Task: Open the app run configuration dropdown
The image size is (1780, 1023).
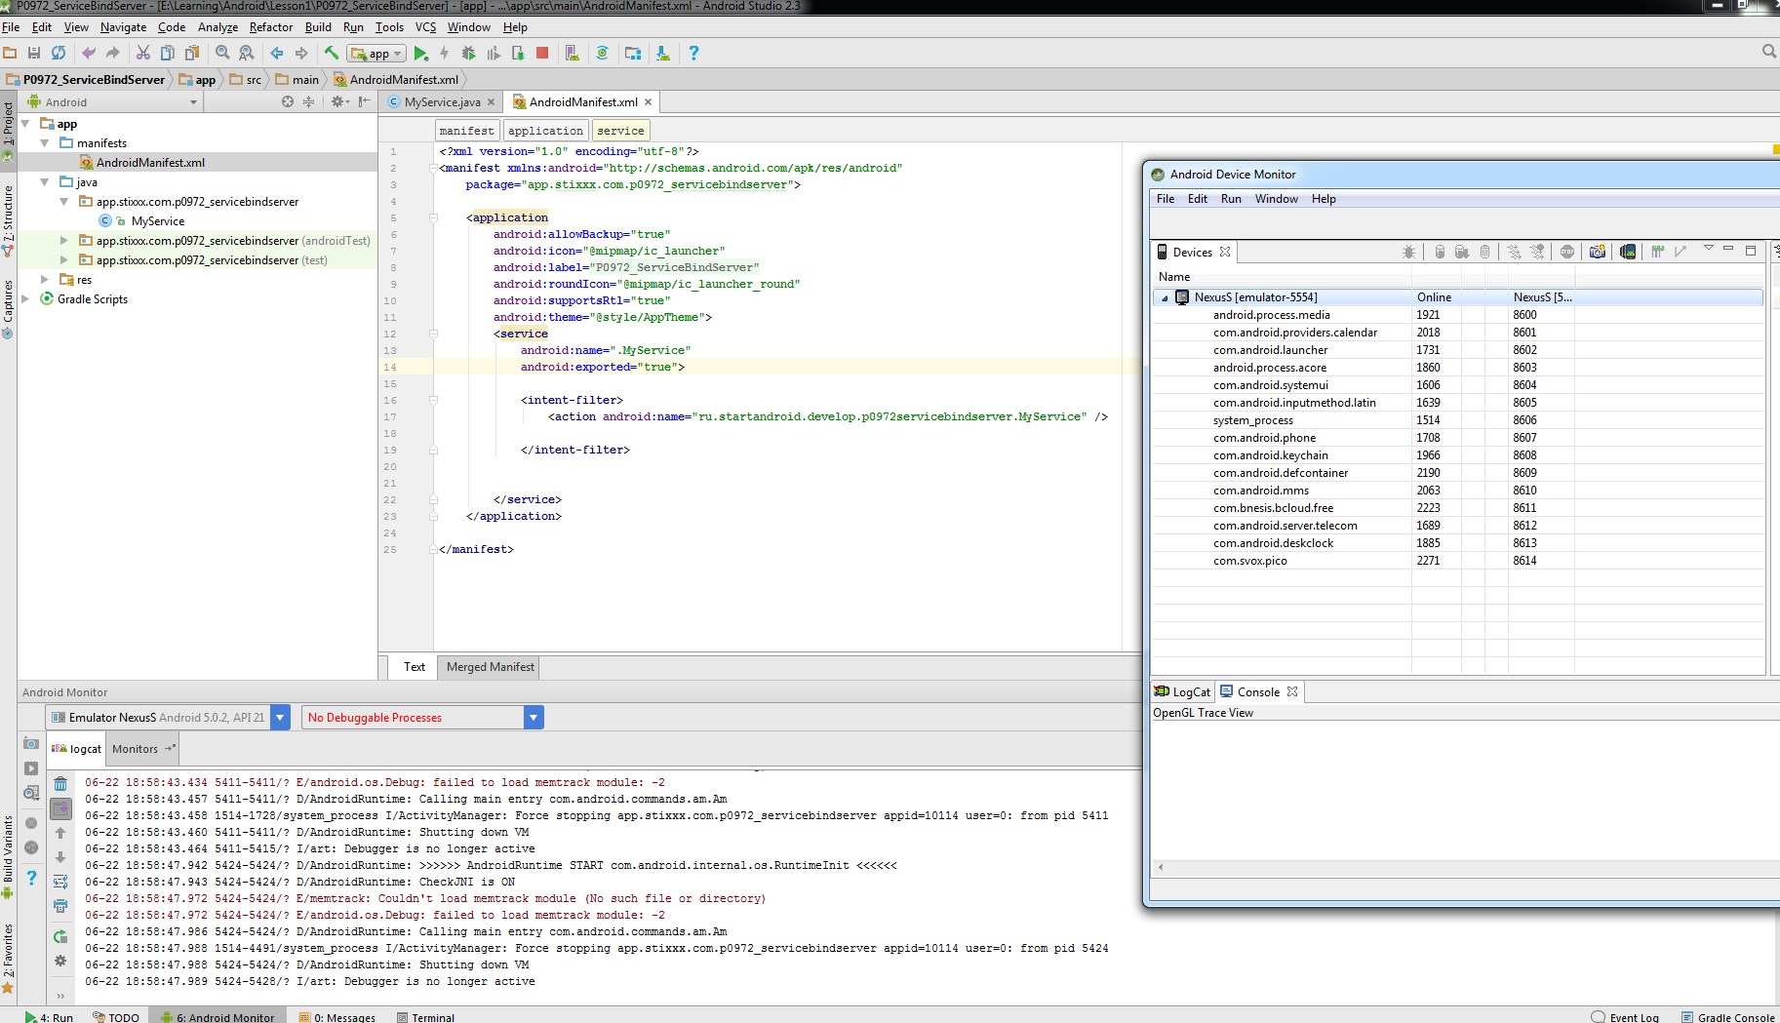Action: coord(377,54)
